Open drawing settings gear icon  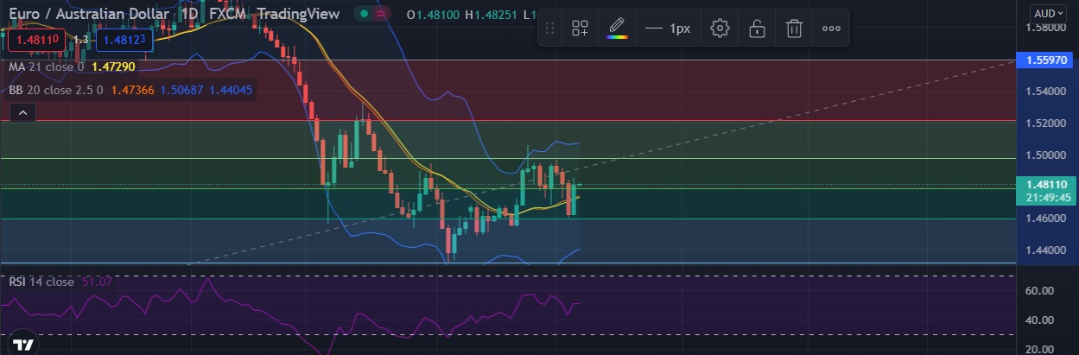pyautogui.click(x=720, y=29)
